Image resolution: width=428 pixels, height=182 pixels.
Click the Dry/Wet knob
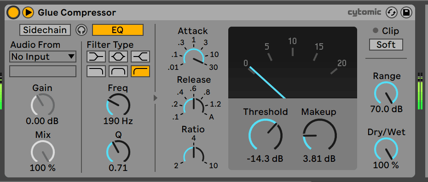pyautogui.click(x=386, y=149)
